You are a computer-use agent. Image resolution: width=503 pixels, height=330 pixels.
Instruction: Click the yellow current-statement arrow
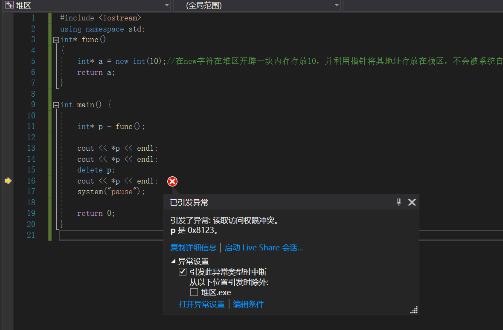tap(8, 181)
